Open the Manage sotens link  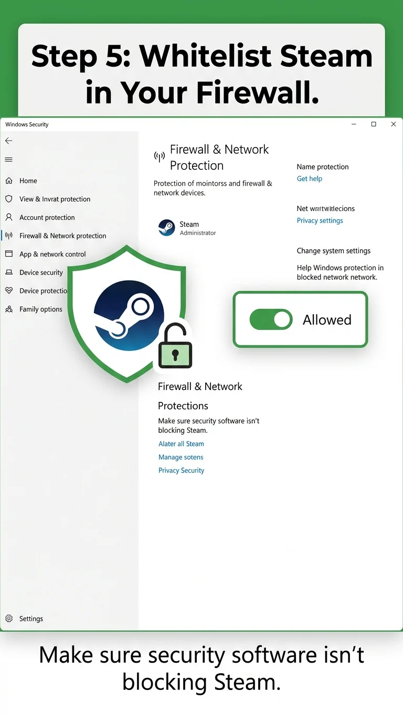point(181,457)
